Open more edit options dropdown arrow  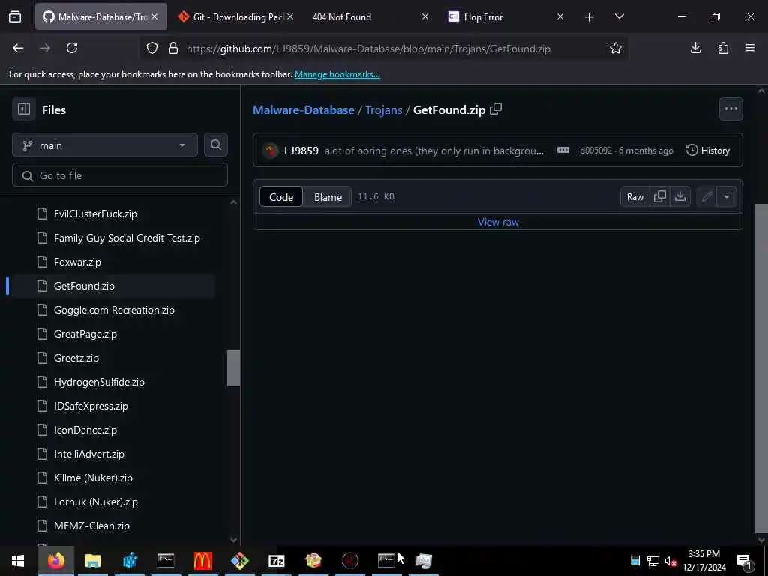[726, 197]
